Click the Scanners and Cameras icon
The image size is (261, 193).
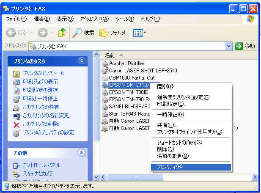pos(16,174)
